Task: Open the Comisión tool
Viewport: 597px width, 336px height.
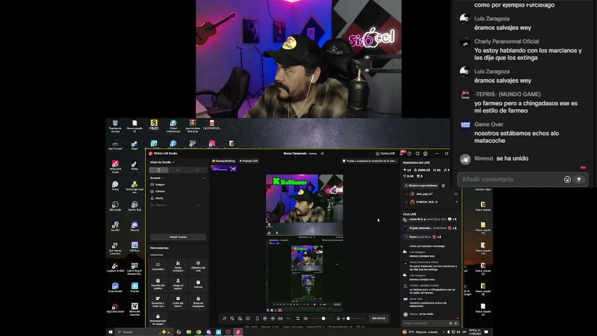Action: [158, 266]
